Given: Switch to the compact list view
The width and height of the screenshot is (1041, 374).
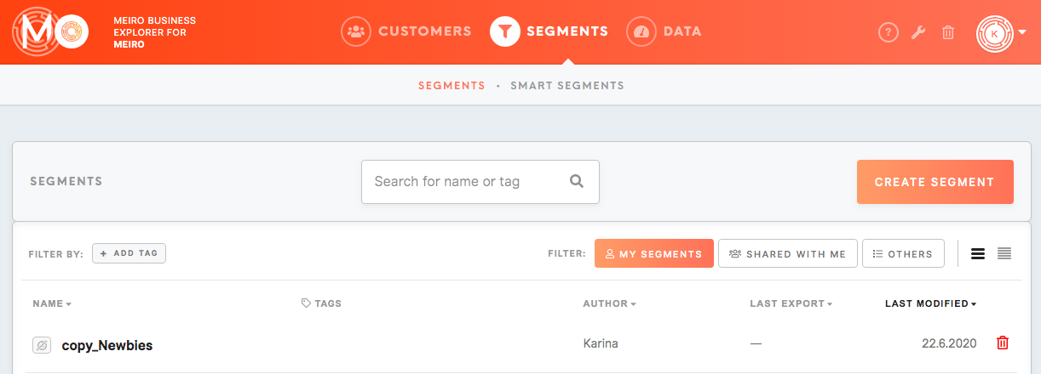Looking at the screenshot, I should coord(1004,253).
